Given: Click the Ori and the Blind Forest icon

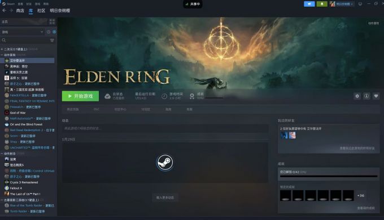Looking at the screenshot, I should coord(7,124).
